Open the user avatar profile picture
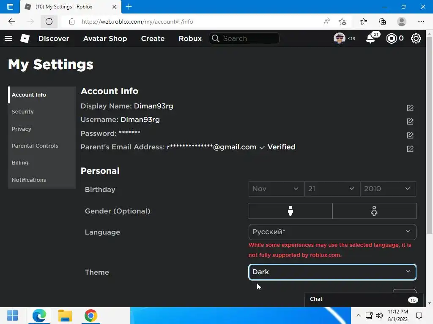Screen dimensions: 433x324 [340, 38]
